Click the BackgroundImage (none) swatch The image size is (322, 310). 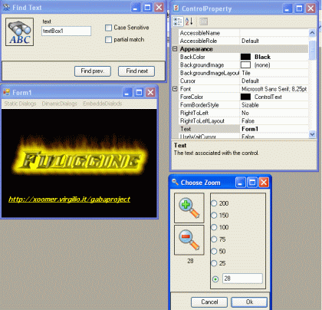245,64
